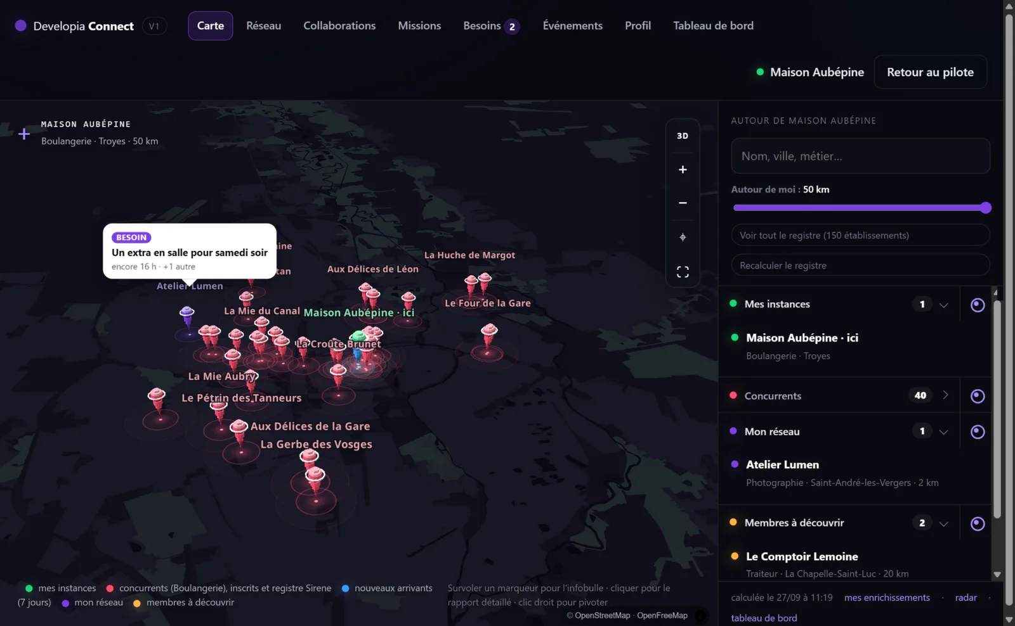Image resolution: width=1015 pixels, height=626 pixels.
Task: Expand the Concurrents section
Action: point(945,395)
